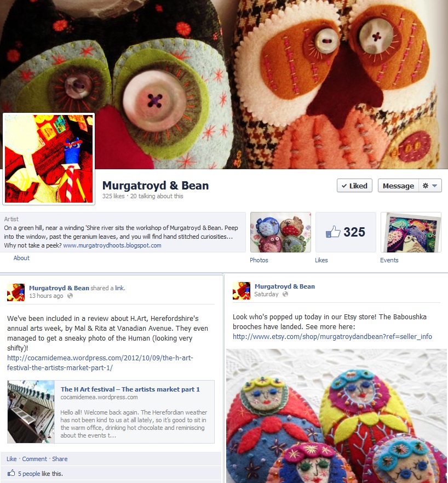Toggle the Liked button to unlike the page
This screenshot has width=448, height=483.
(354, 186)
